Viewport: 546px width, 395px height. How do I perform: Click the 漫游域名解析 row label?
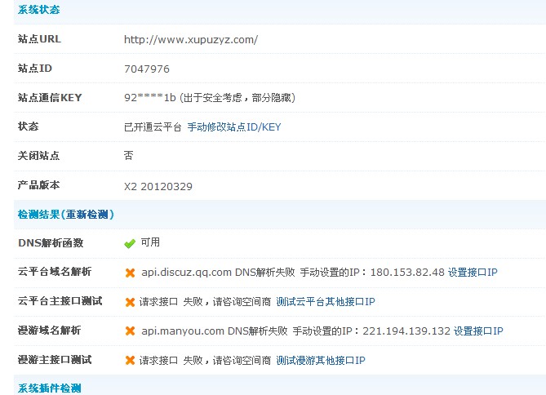tap(50, 330)
